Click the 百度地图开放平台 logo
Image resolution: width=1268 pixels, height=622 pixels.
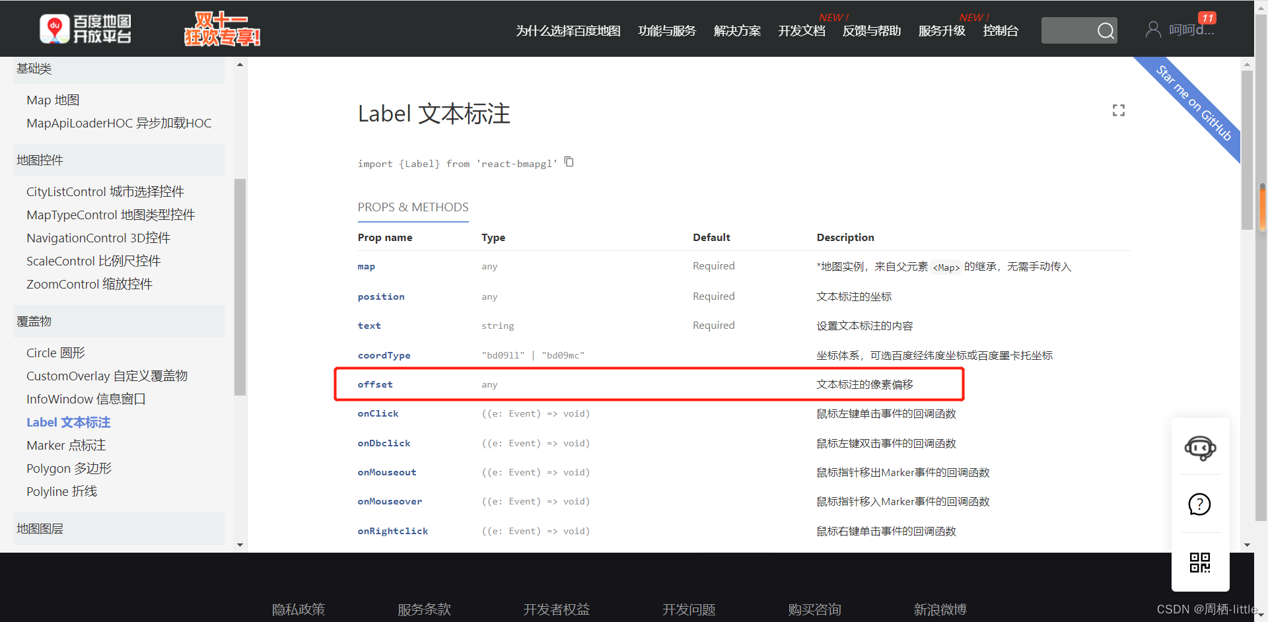[86, 28]
